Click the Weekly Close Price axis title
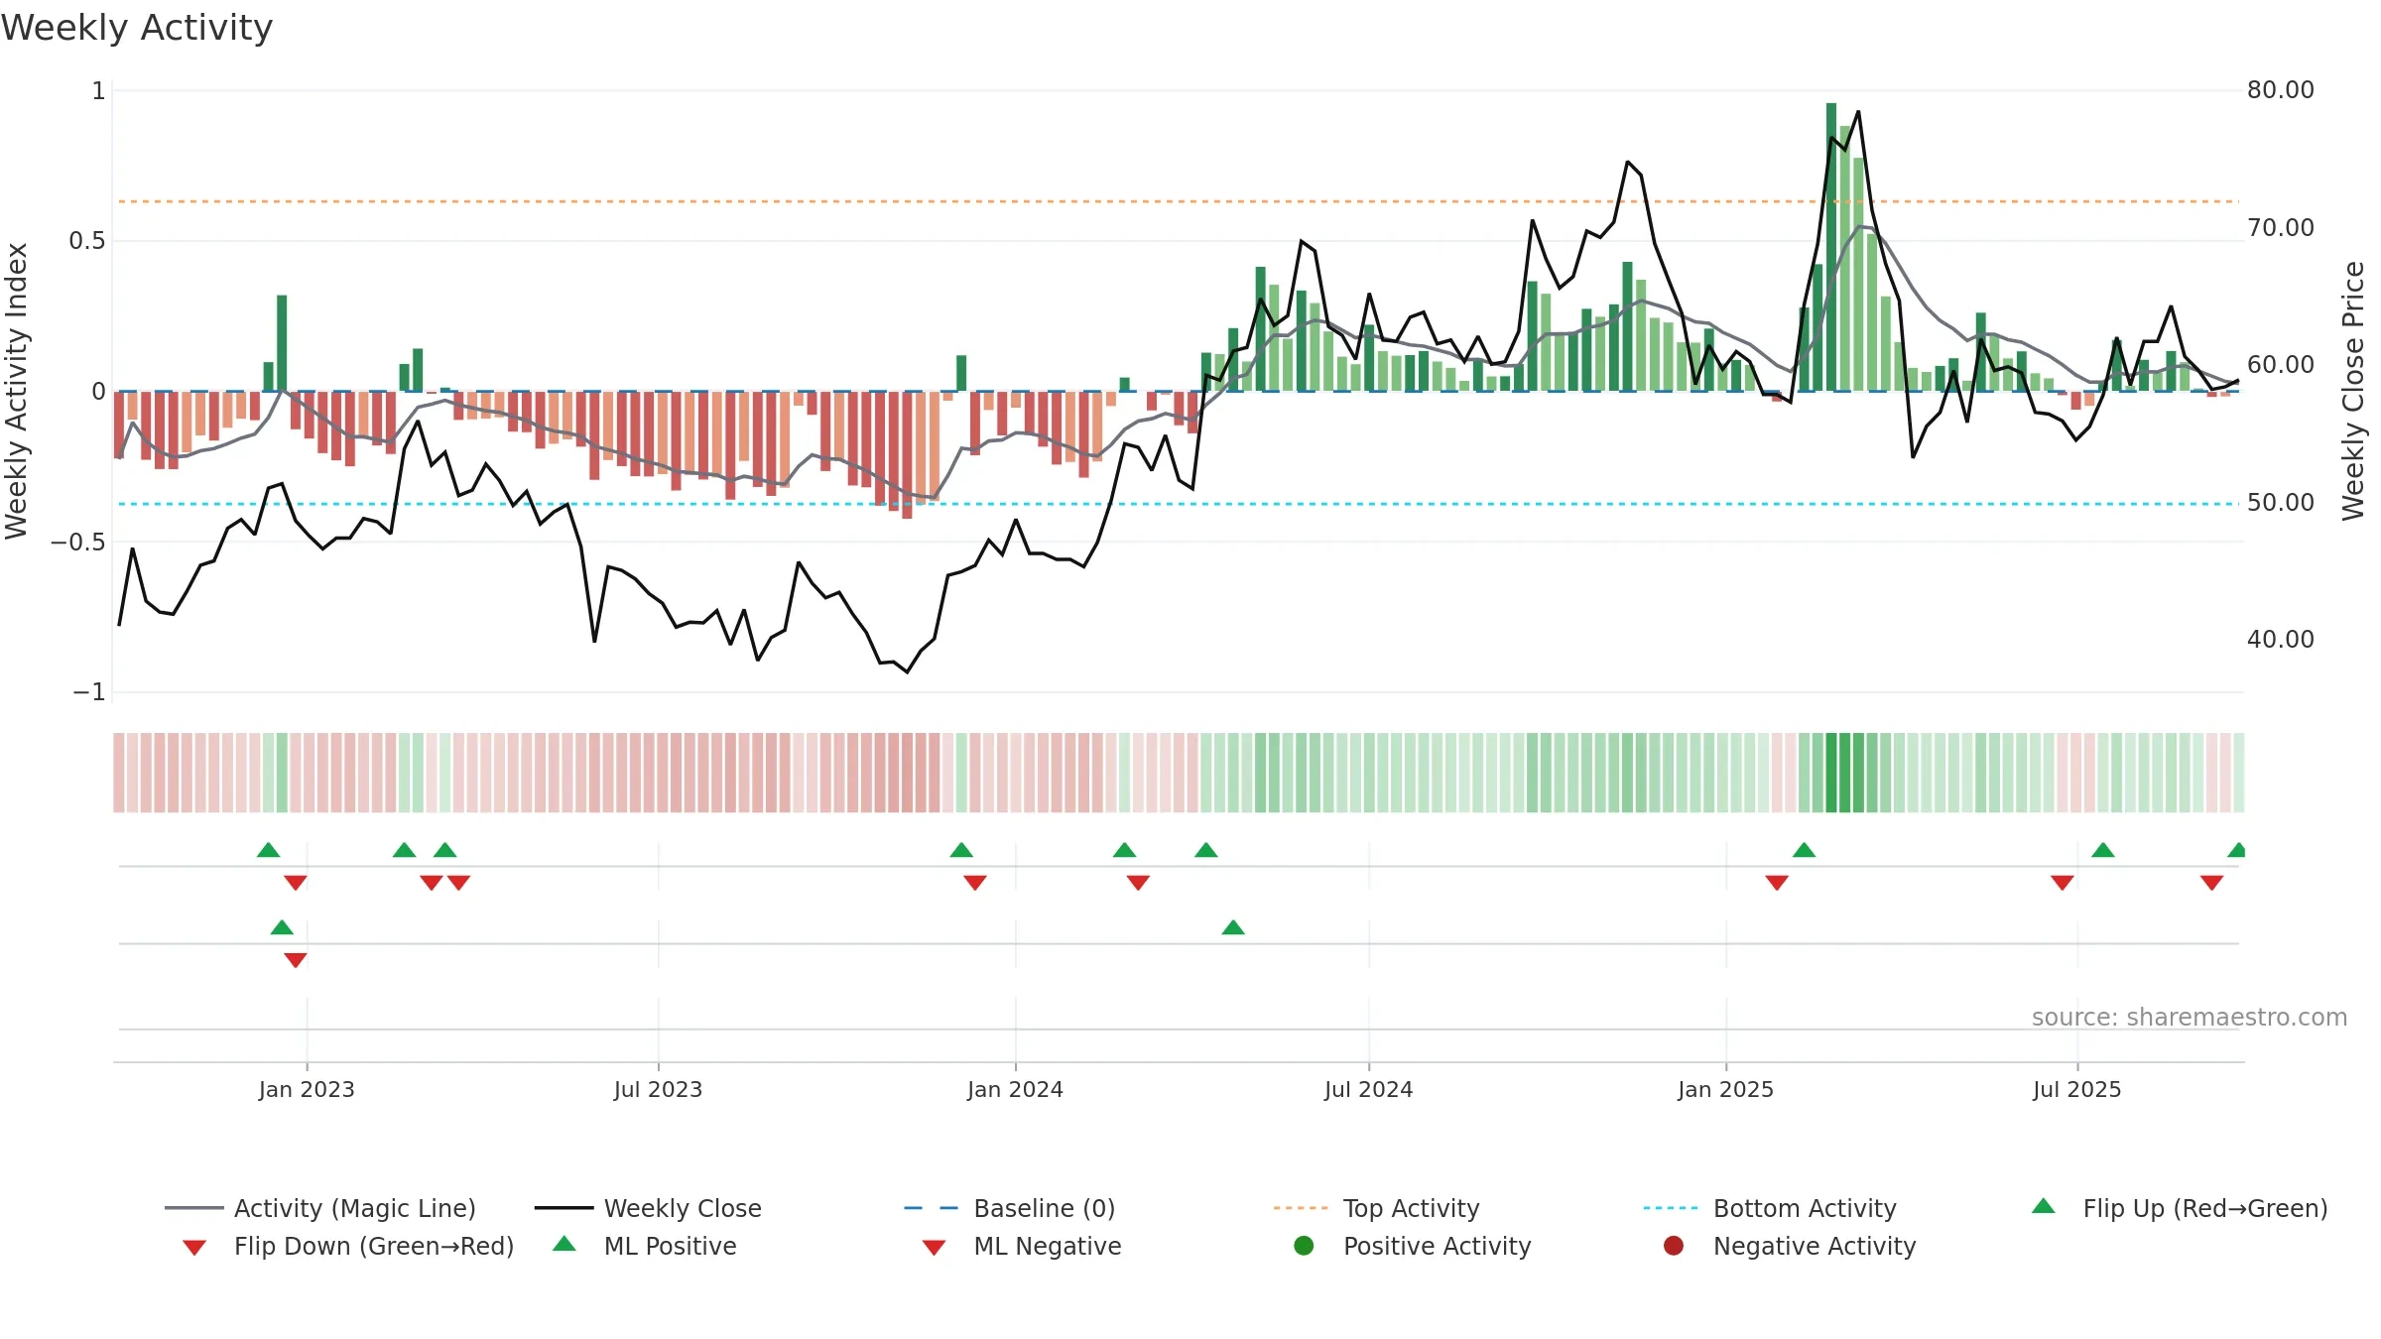 click(x=2353, y=391)
